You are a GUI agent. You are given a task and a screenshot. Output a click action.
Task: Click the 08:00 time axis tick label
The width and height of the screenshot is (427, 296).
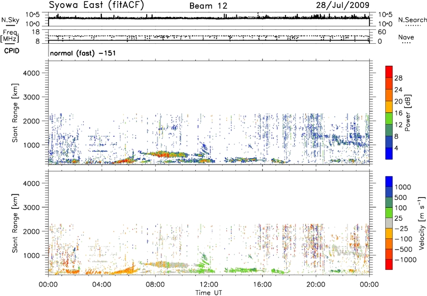pos(155,285)
